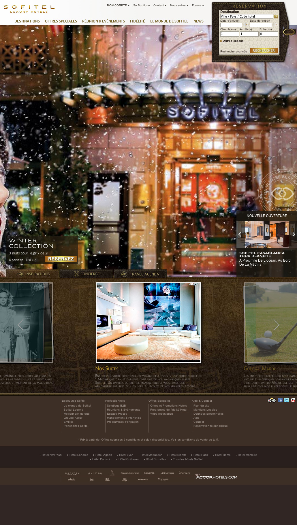Go to previous inspiration carousel item
Image resolution: width=297 pixels, height=525 pixels.
click(20, 325)
